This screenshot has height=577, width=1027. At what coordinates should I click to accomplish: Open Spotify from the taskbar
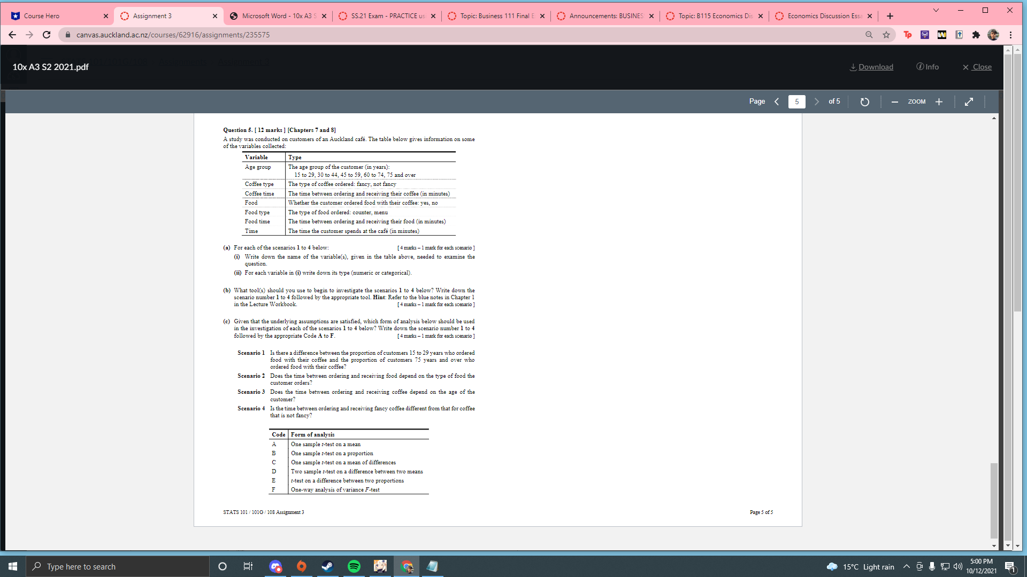point(354,566)
